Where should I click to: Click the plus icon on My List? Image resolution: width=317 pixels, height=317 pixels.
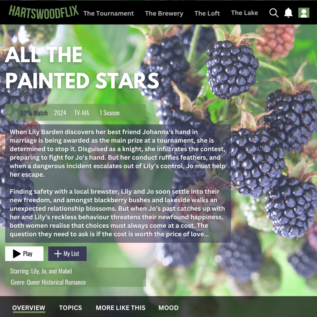coord(58,254)
